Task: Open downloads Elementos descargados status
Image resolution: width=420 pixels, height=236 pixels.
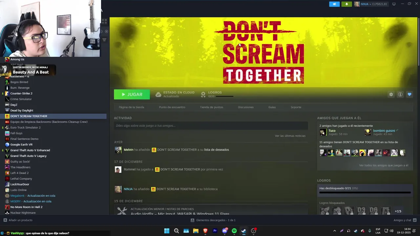Action: click(213, 220)
